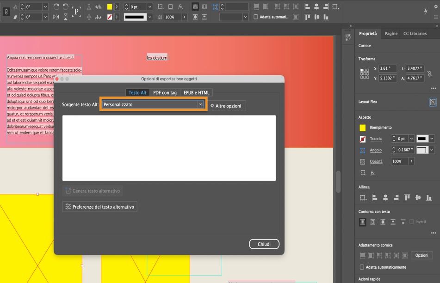
Task: Open the Pagine panel tab
Action: pos(391,33)
